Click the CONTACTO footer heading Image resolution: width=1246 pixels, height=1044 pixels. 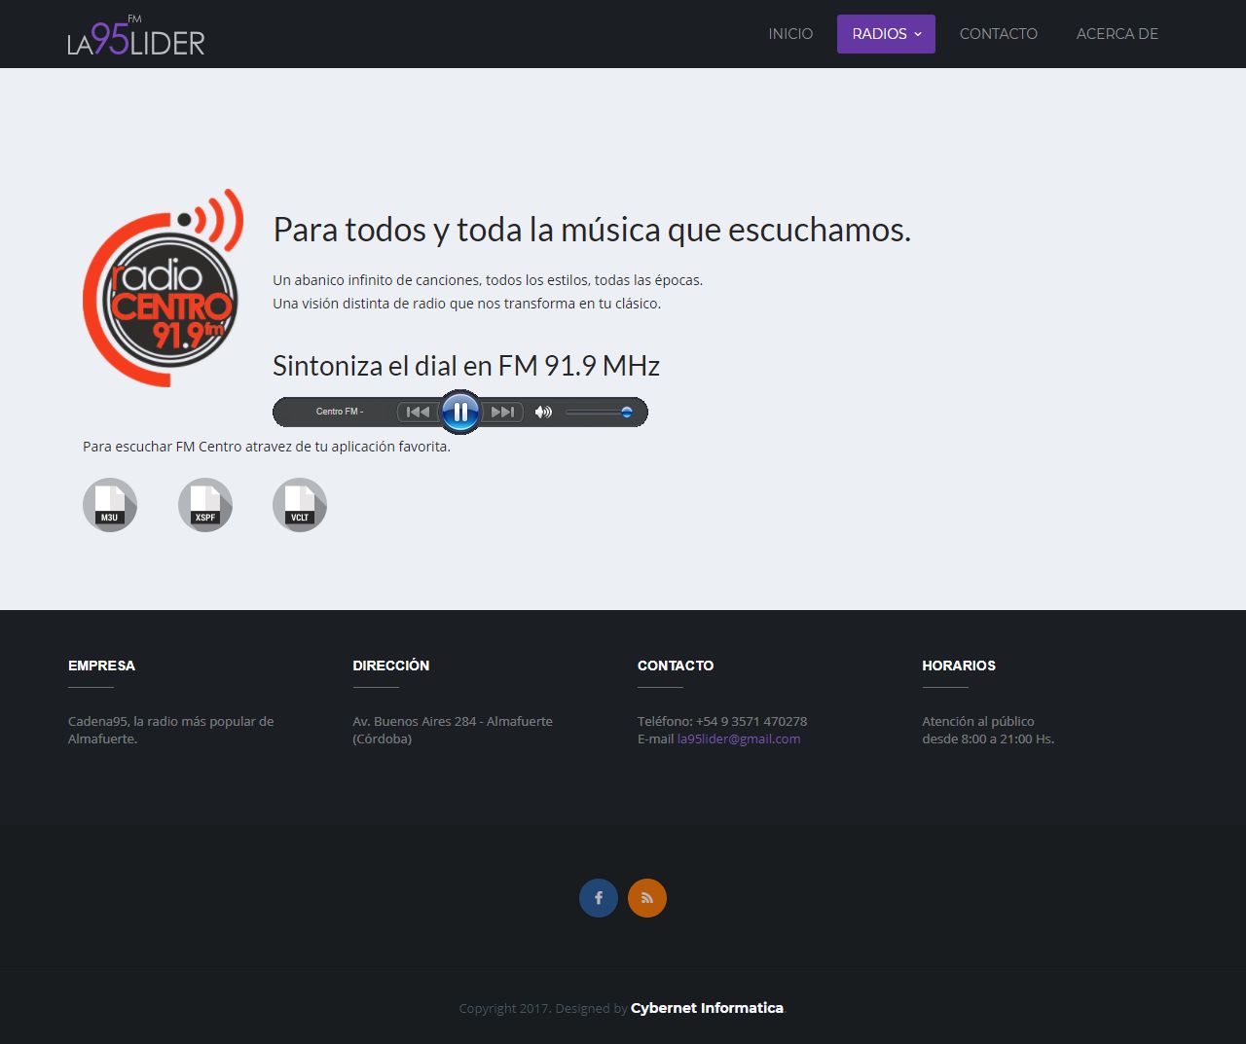click(676, 666)
